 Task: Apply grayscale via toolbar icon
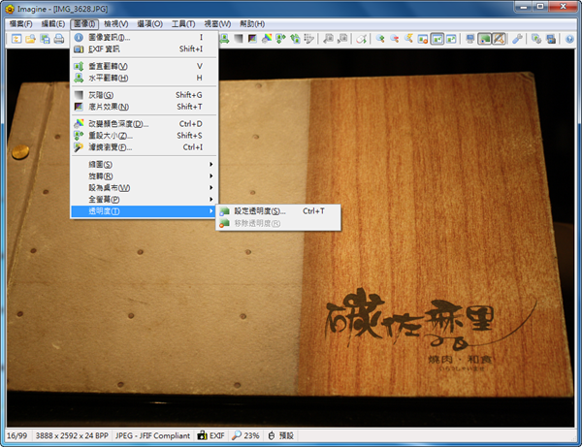[x=239, y=39]
